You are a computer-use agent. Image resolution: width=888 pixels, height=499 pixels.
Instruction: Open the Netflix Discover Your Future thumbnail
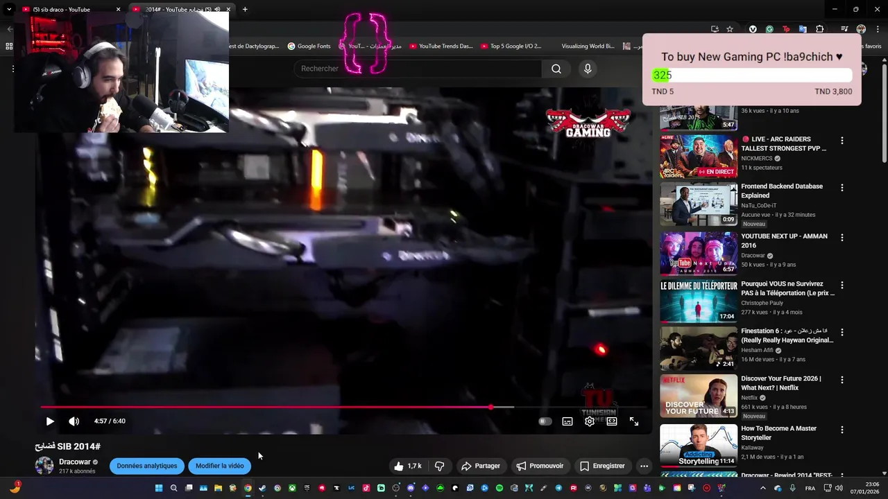(699, 396)
